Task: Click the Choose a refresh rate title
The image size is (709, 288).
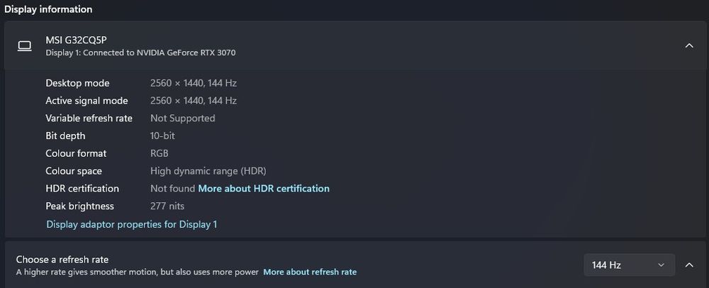Action: pos(62,260)
